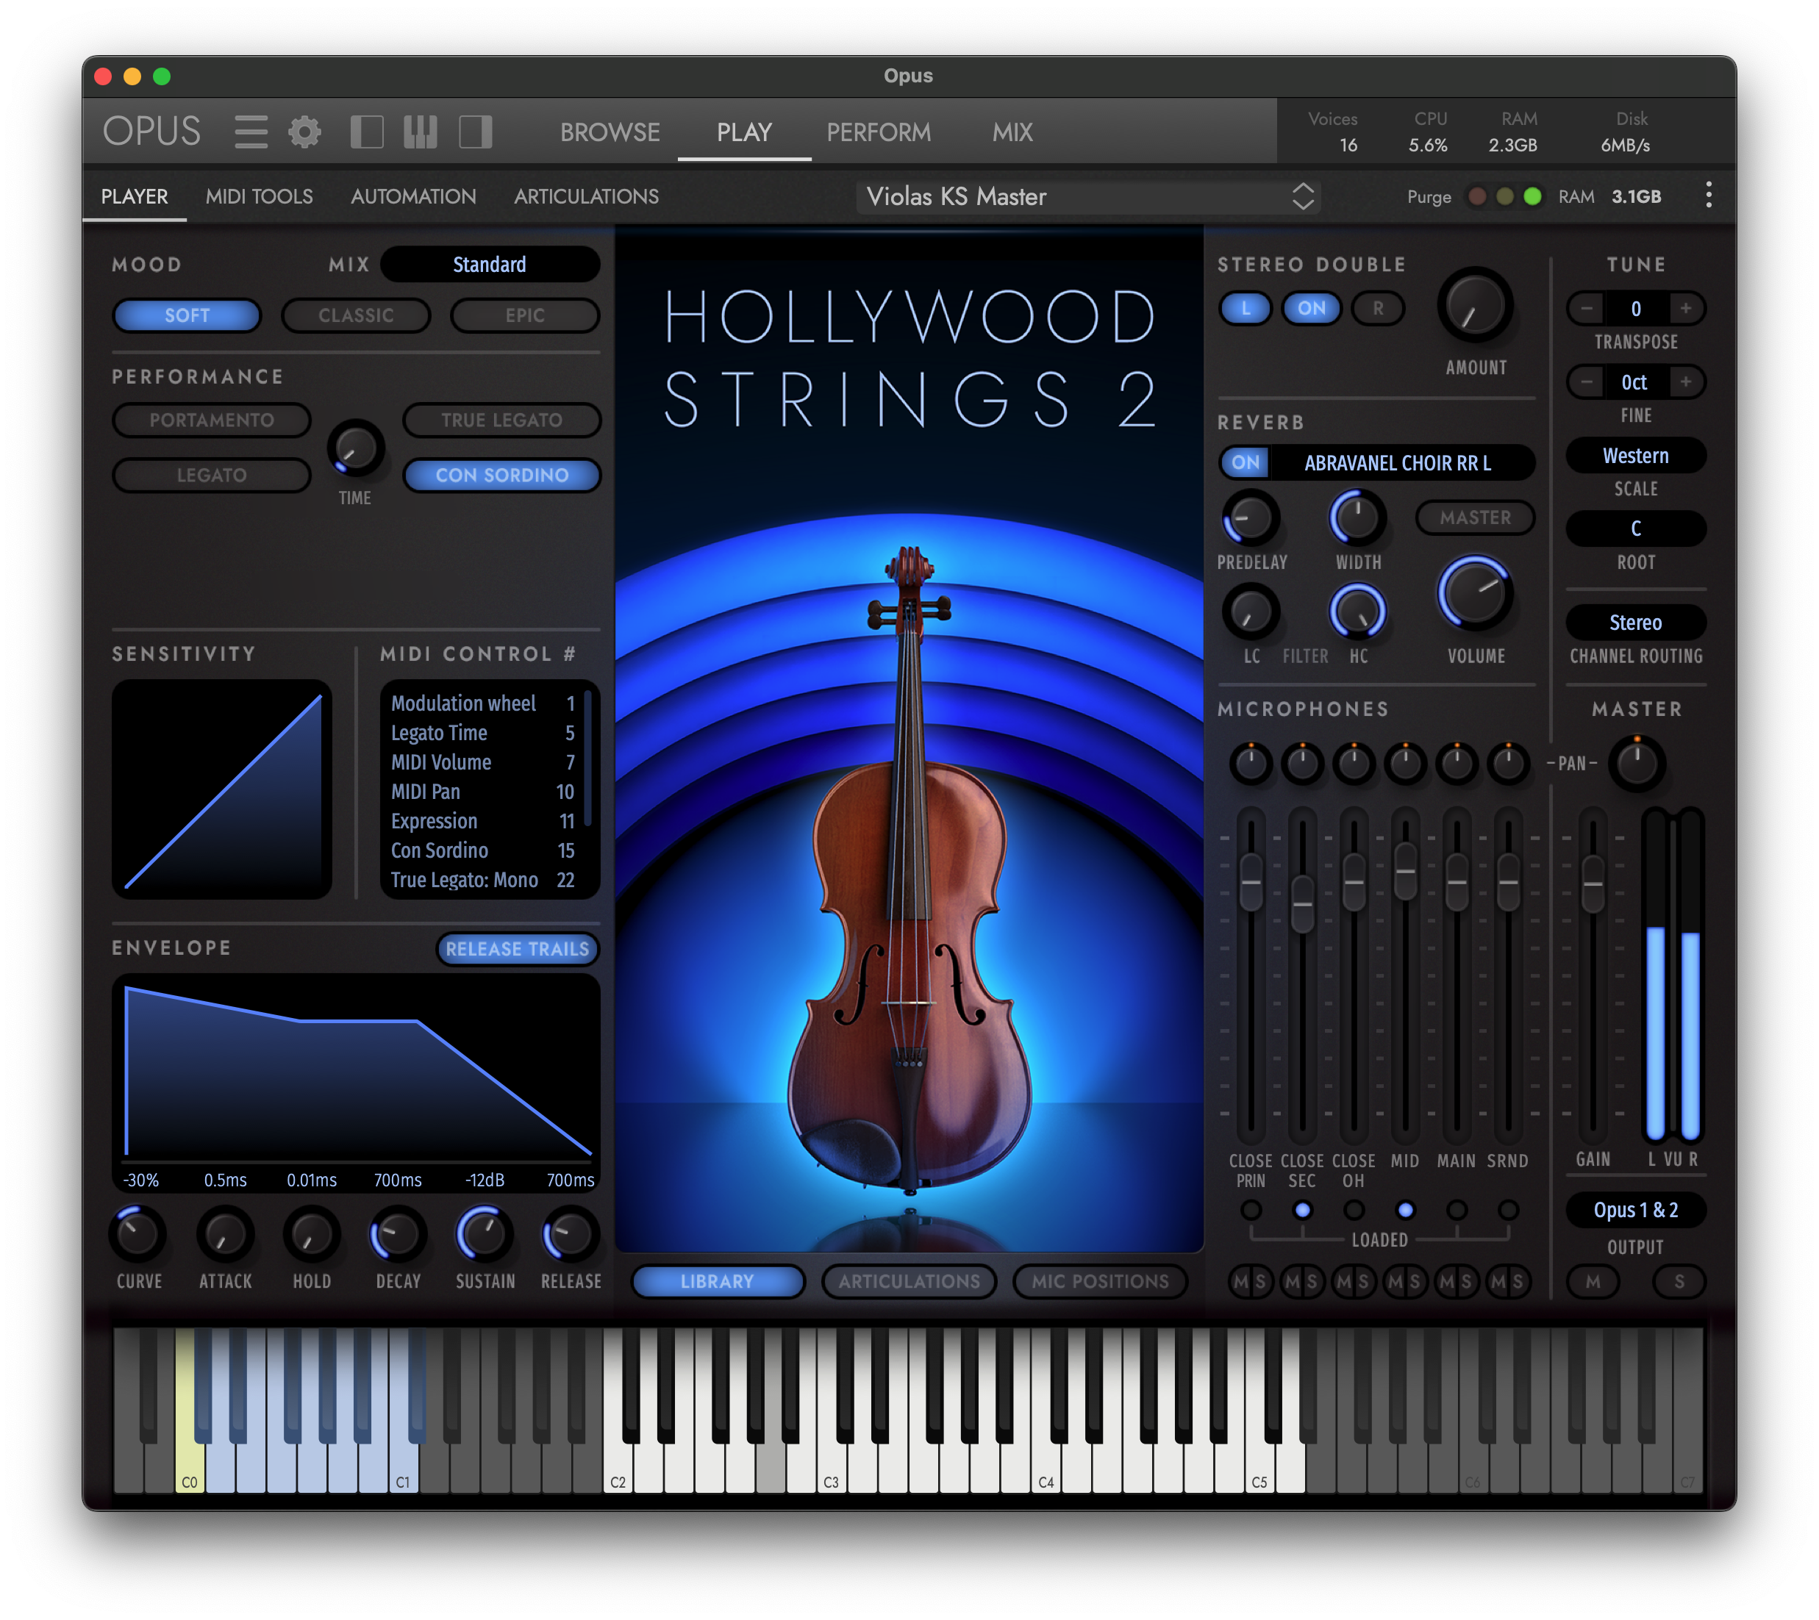Click the reverb Master button
The image size is (1819, 1620).
(x=1476, y=518)
